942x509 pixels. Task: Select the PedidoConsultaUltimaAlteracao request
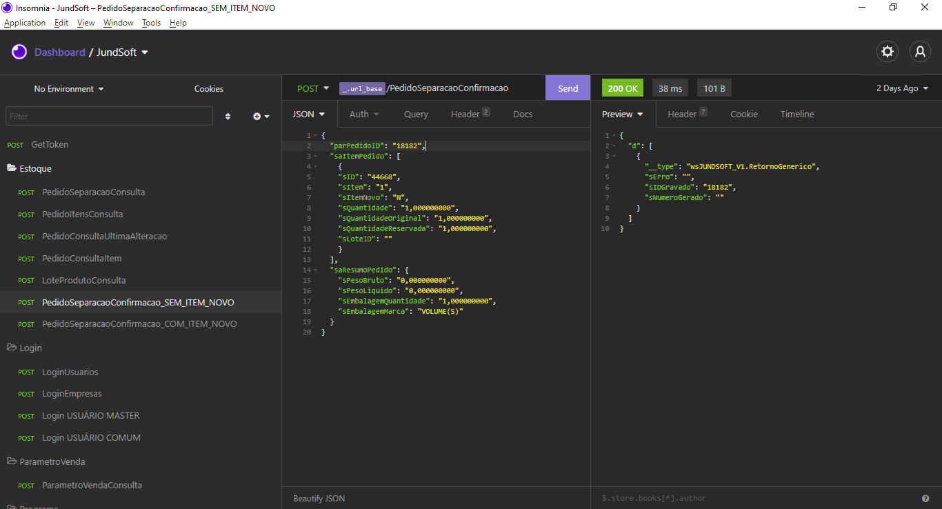(x=141, y=236)
